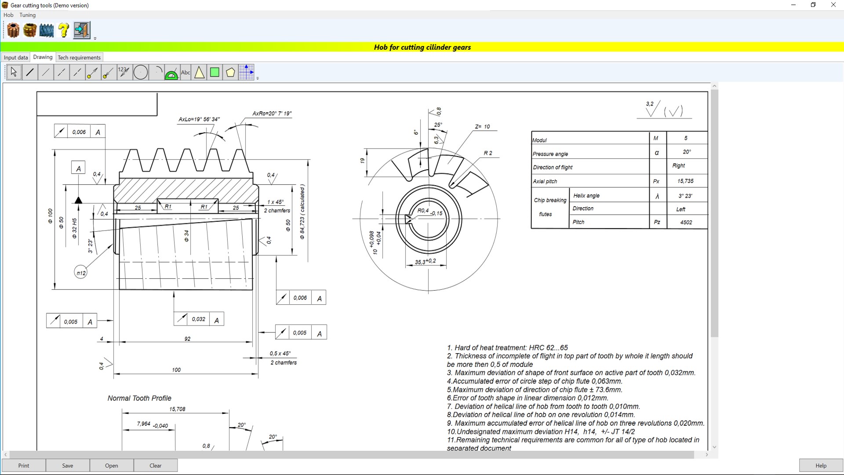844x475 pixels.
Task: Click the exit door icon
Action: [x=82, y=30]
